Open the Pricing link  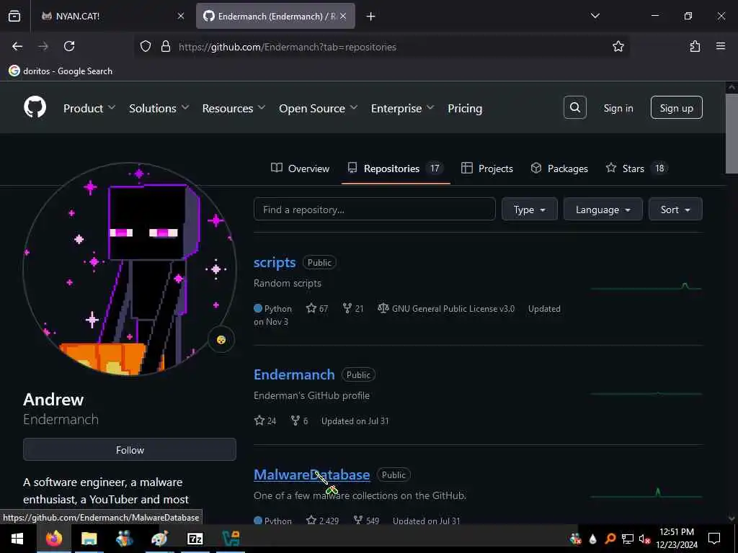coord(465,108)
